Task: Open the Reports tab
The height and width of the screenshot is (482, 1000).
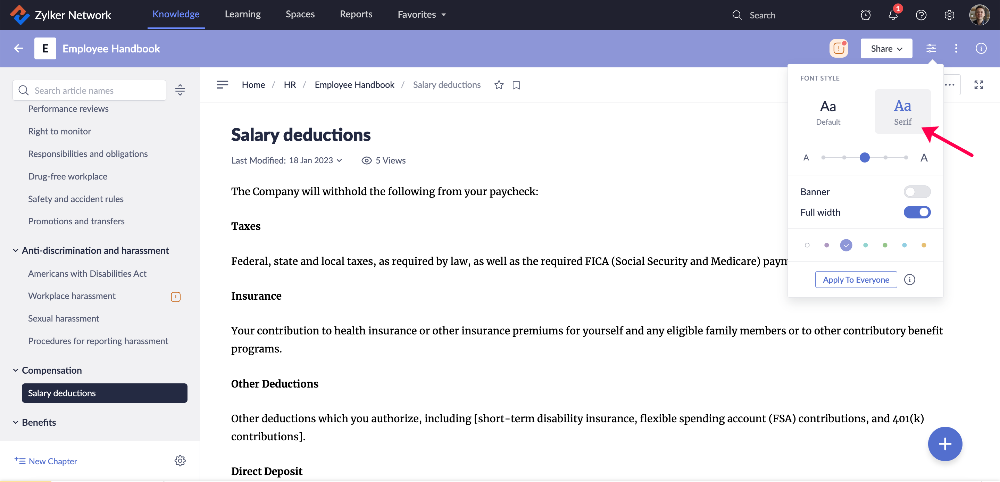Action: coord(356,14)
